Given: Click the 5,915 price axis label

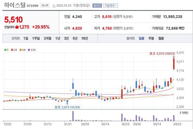Looking at the screenshot, I should coord(180,53).
